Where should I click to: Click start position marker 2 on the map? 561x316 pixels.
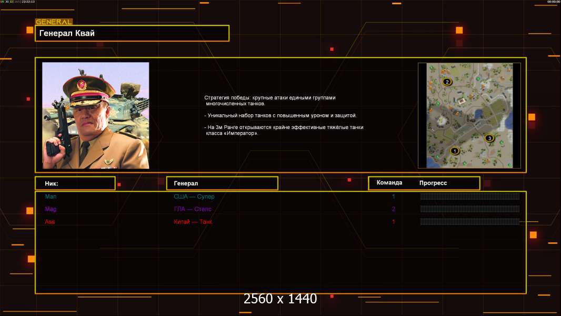tap(447, 82)
